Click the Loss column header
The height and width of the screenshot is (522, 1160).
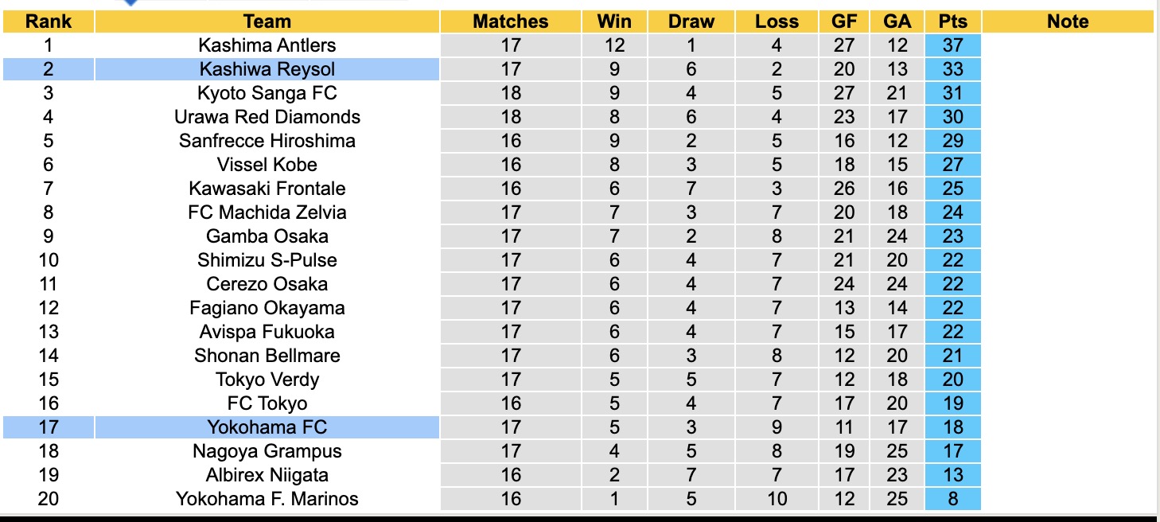tap(777, 21)
